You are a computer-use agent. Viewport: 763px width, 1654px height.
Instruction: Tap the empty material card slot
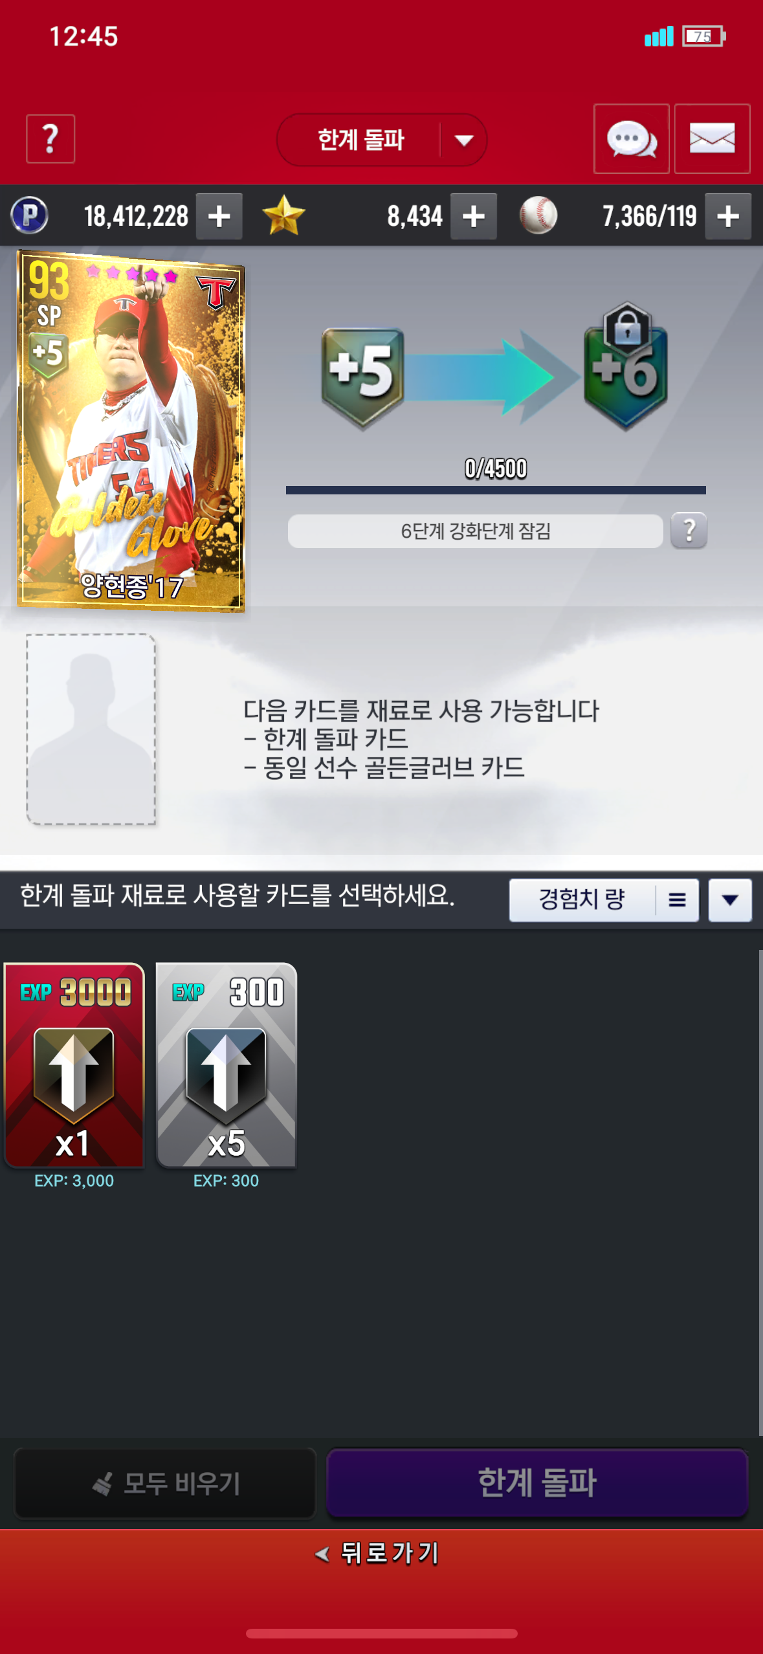(91, 729)
